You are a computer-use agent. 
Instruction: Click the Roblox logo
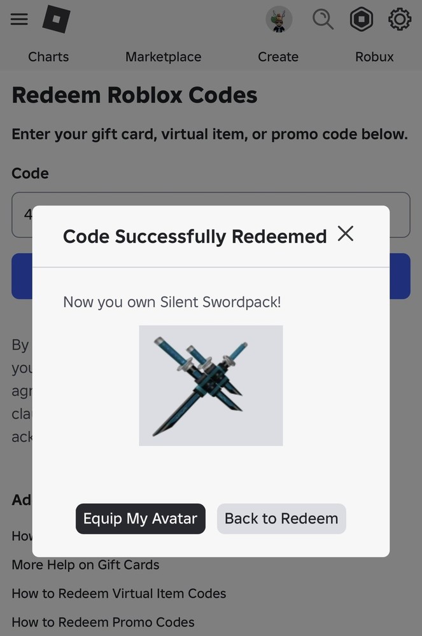coord(56,19)
